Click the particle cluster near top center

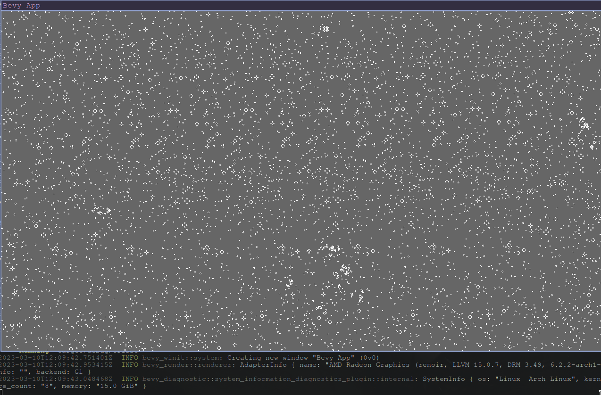(325, 28)
